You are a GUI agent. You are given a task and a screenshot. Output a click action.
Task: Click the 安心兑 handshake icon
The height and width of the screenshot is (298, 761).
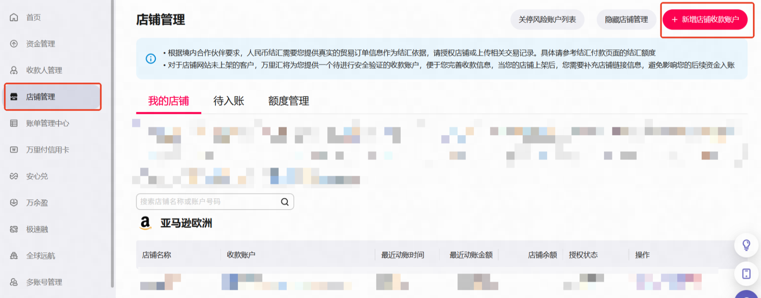[x=14, y=176]
